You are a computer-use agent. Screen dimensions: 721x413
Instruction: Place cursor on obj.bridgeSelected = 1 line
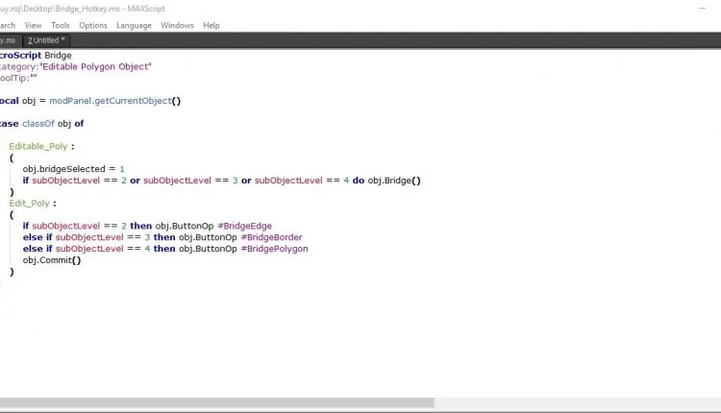74,168
